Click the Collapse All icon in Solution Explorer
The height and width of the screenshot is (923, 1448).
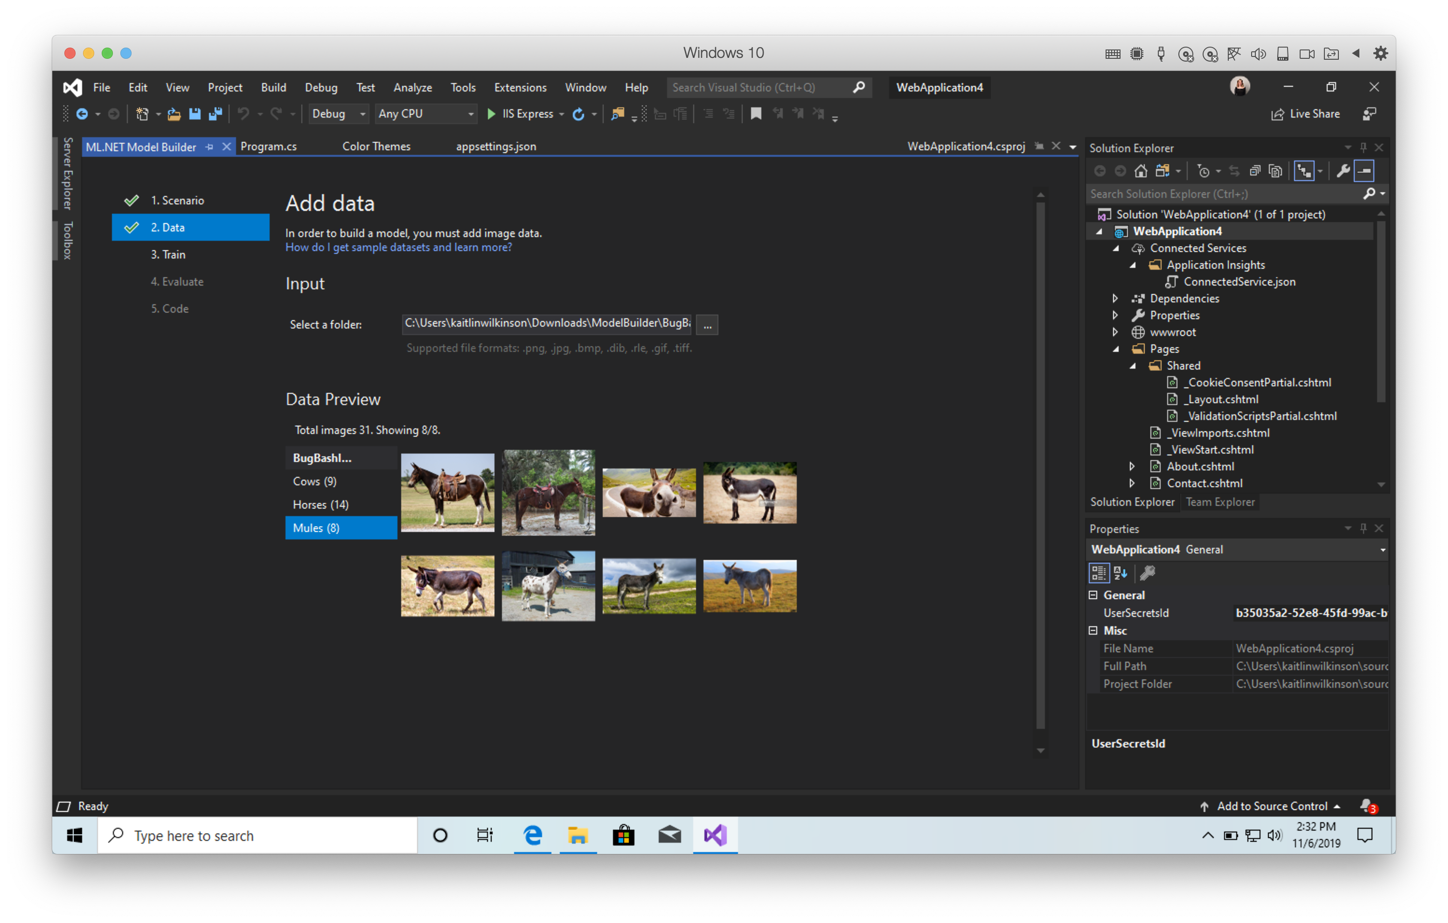pos(1256,170)
